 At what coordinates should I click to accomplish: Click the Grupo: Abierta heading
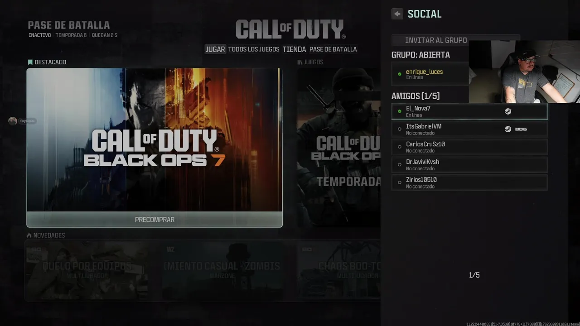point(420,55)
